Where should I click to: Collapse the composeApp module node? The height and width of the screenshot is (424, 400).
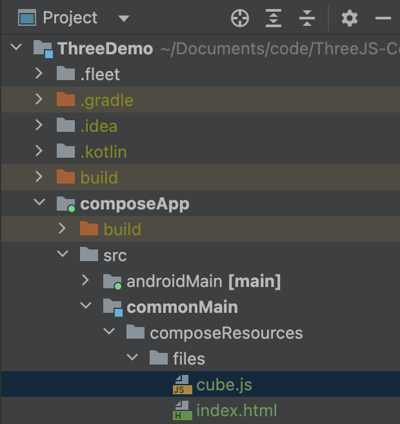[39, 204]
